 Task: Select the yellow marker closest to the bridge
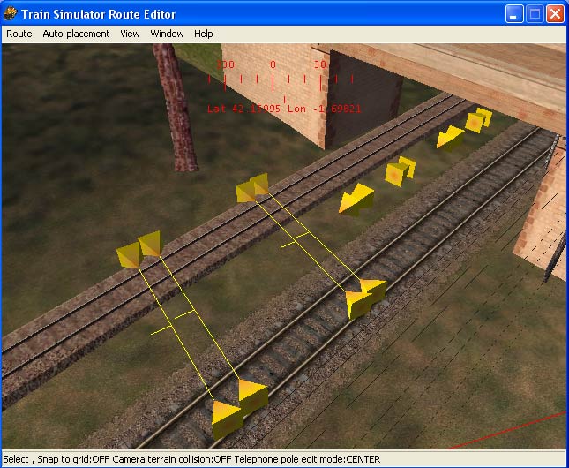coord(477,119)
